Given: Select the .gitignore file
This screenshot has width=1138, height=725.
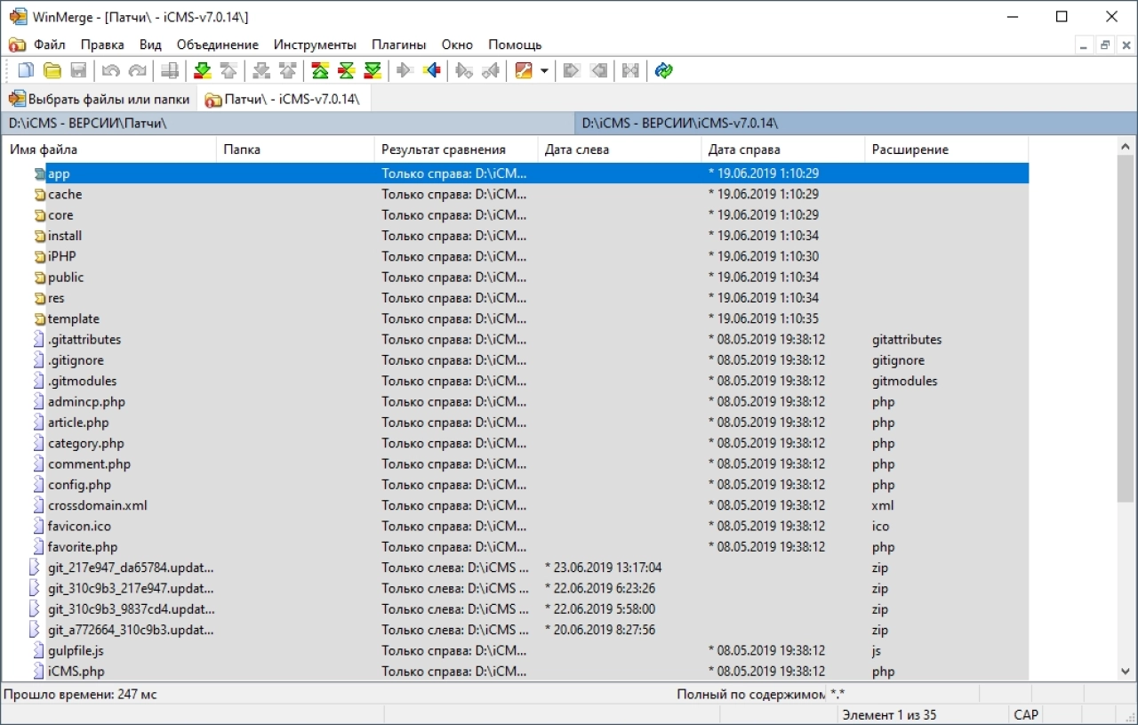Looking at the screenshot, I should coord(516,360).
